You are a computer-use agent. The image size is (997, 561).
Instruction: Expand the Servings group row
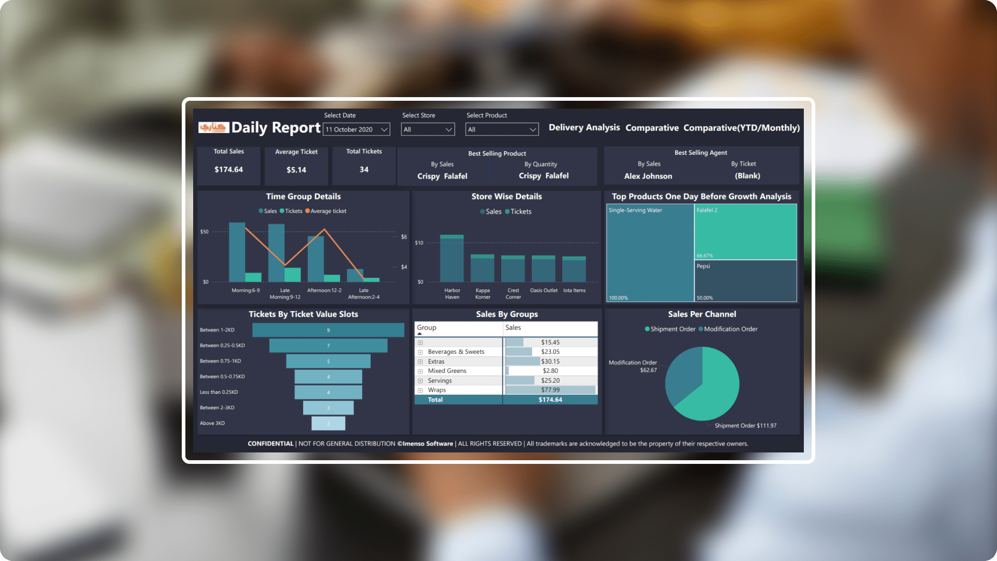click(421, 380)
